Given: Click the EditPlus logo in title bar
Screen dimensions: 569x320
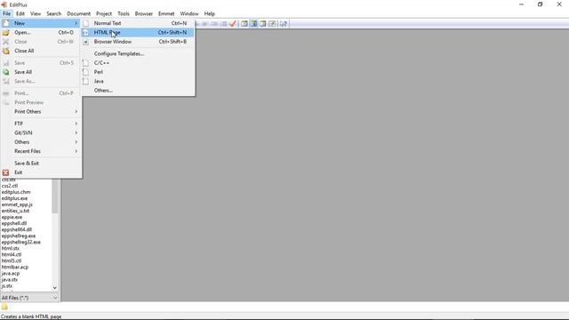Looking at the screenshot, I should click(x=4, y=4).
